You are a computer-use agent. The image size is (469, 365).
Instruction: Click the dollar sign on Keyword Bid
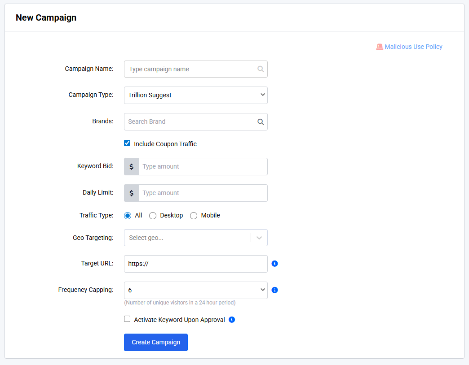coord(131,166)
